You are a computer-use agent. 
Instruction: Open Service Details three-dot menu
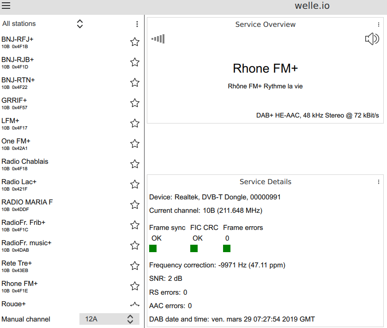click(x=378, y=182)
